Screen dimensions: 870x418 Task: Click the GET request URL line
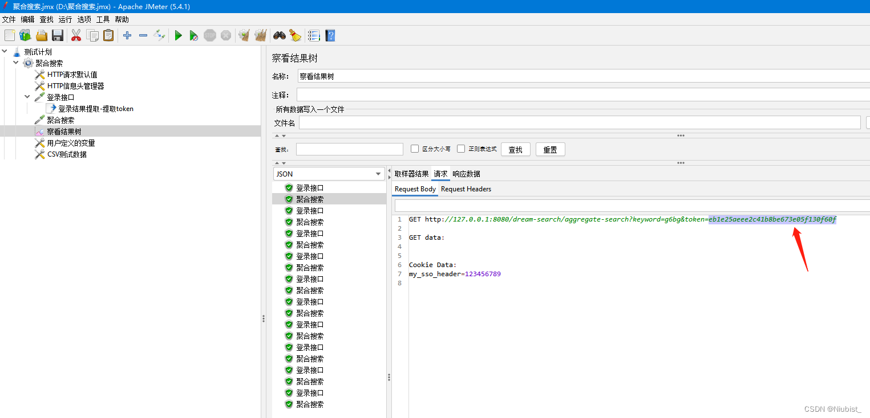(x=622, y=219)
